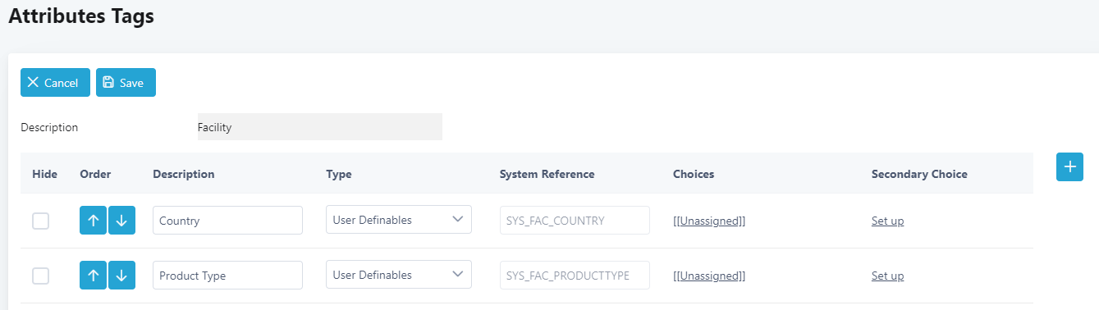Screen dimensions: 1099x310
Task: Select the Facility description field
Action: 320,127
